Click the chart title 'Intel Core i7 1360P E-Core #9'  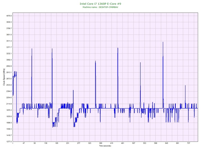pos(100,4)
